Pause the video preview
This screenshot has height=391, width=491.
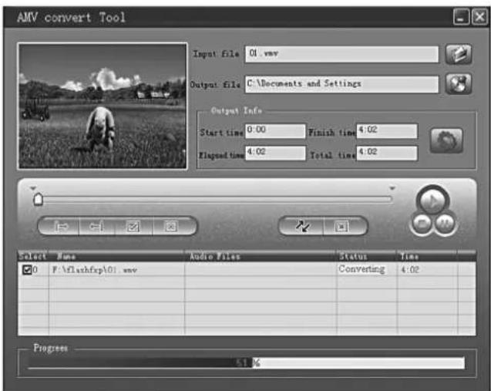445,224
